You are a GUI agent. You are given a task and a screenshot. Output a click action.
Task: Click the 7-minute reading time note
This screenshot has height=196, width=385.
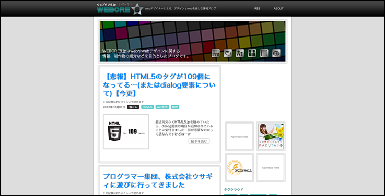coord(123,102)
